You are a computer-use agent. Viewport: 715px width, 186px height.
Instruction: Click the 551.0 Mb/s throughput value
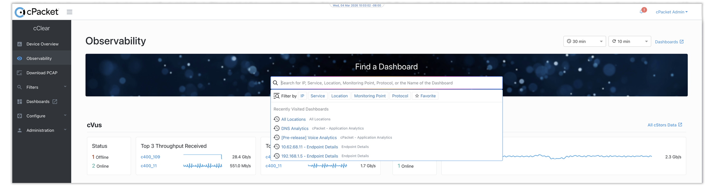pyautogui.click(x=240, y=166)
